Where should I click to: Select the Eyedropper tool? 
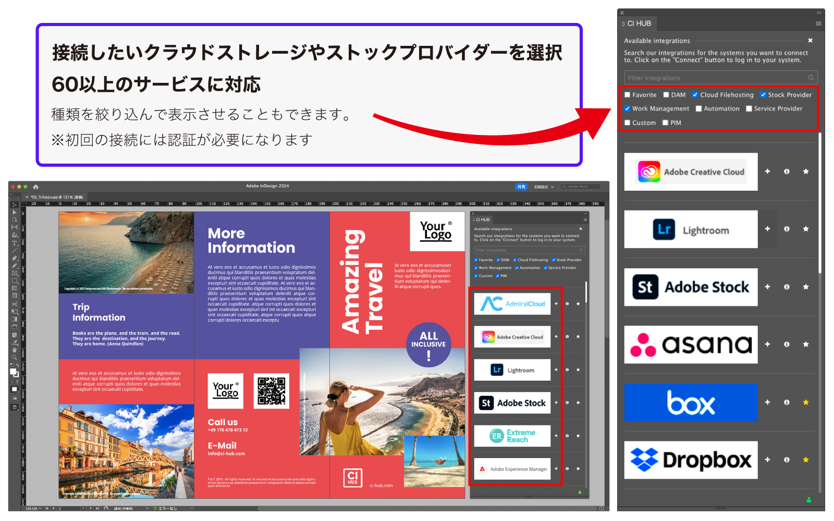point(15,343)
